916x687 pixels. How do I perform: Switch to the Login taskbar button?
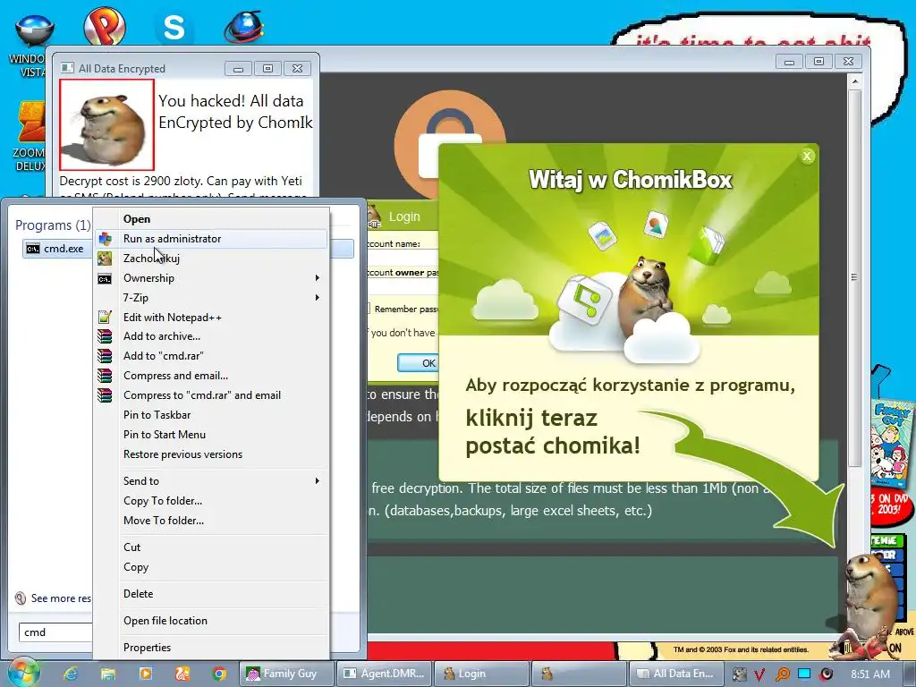482,674
